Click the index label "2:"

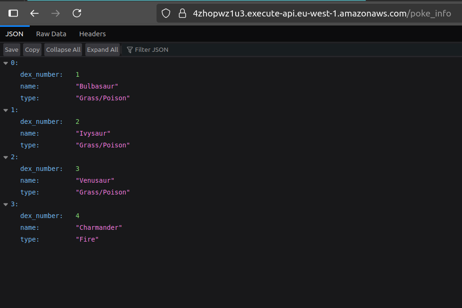click(15, 157)
